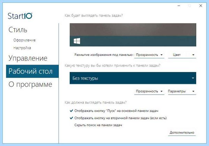Expand the Без текстуры texture dropdown
The width and height of the screenshot is (209, 146).
point(133,78)
